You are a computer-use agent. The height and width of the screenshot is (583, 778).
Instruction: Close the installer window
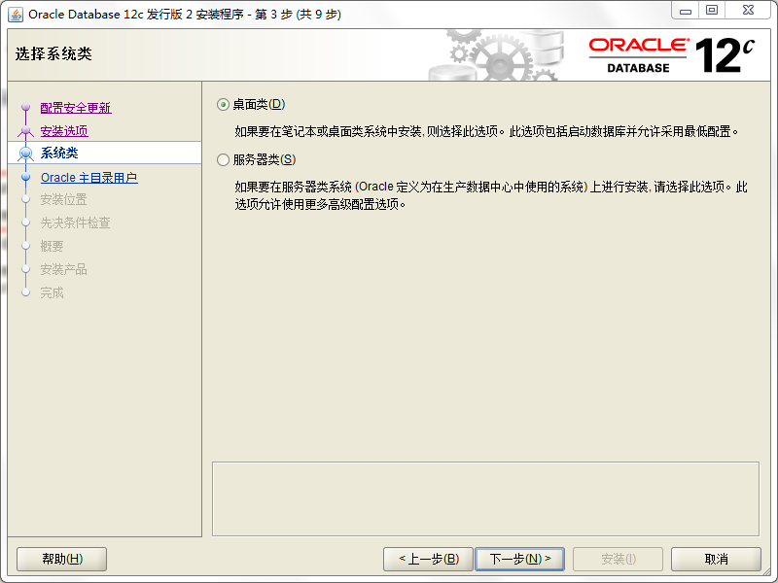pyautogui.click(x=748, y=11)
